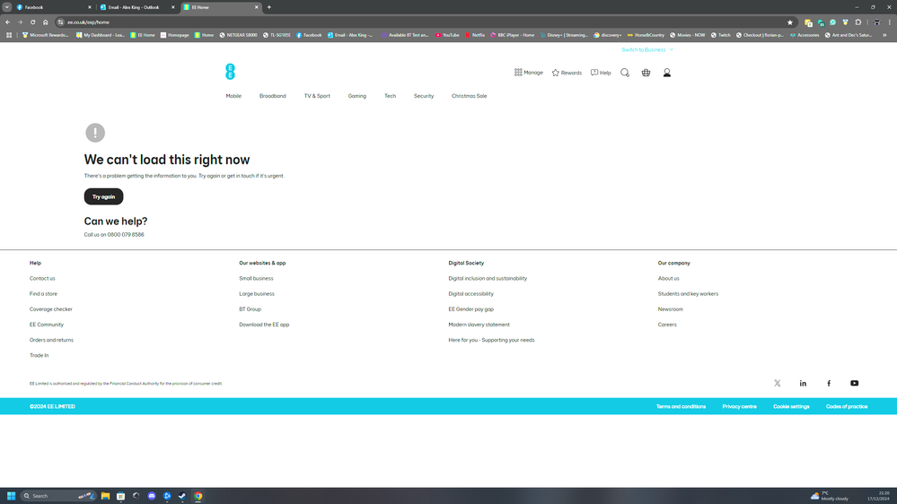
Task: Close the EE Home tab
Action: pyautogui.click(x=256, y=7)
